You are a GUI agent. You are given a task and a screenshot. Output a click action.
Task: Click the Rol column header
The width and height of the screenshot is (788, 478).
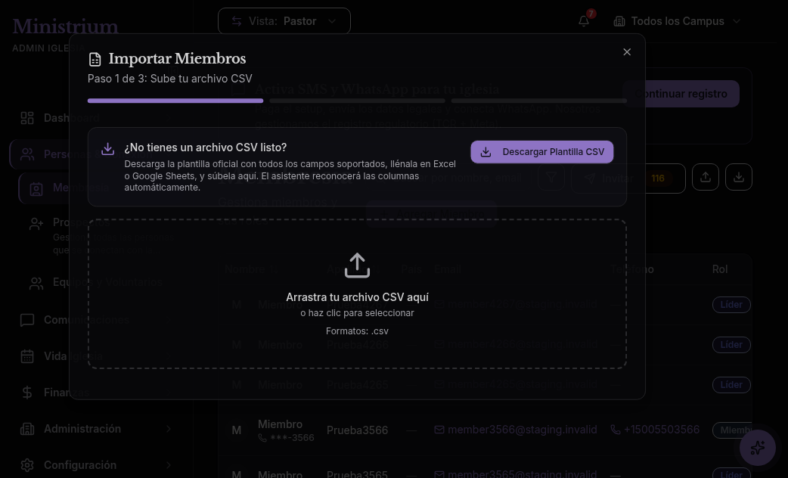point(720,269)
